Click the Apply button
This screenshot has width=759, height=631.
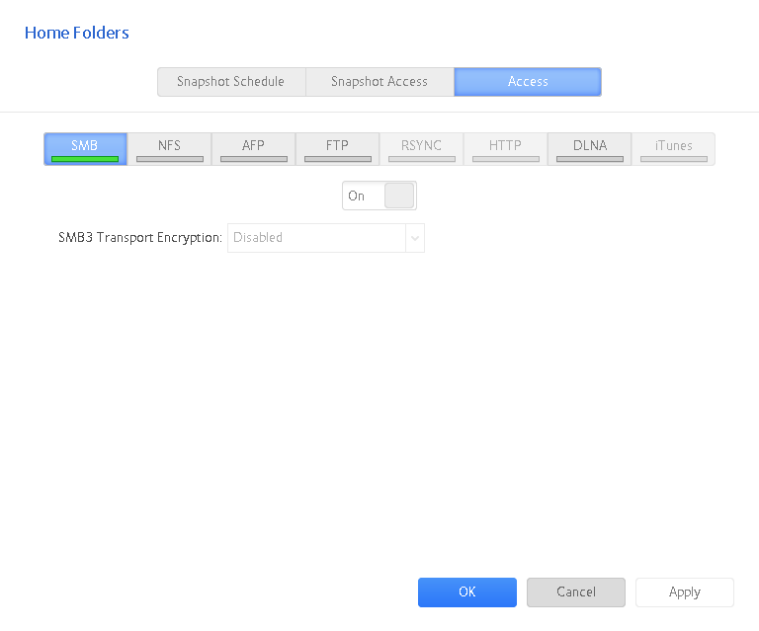684,592
